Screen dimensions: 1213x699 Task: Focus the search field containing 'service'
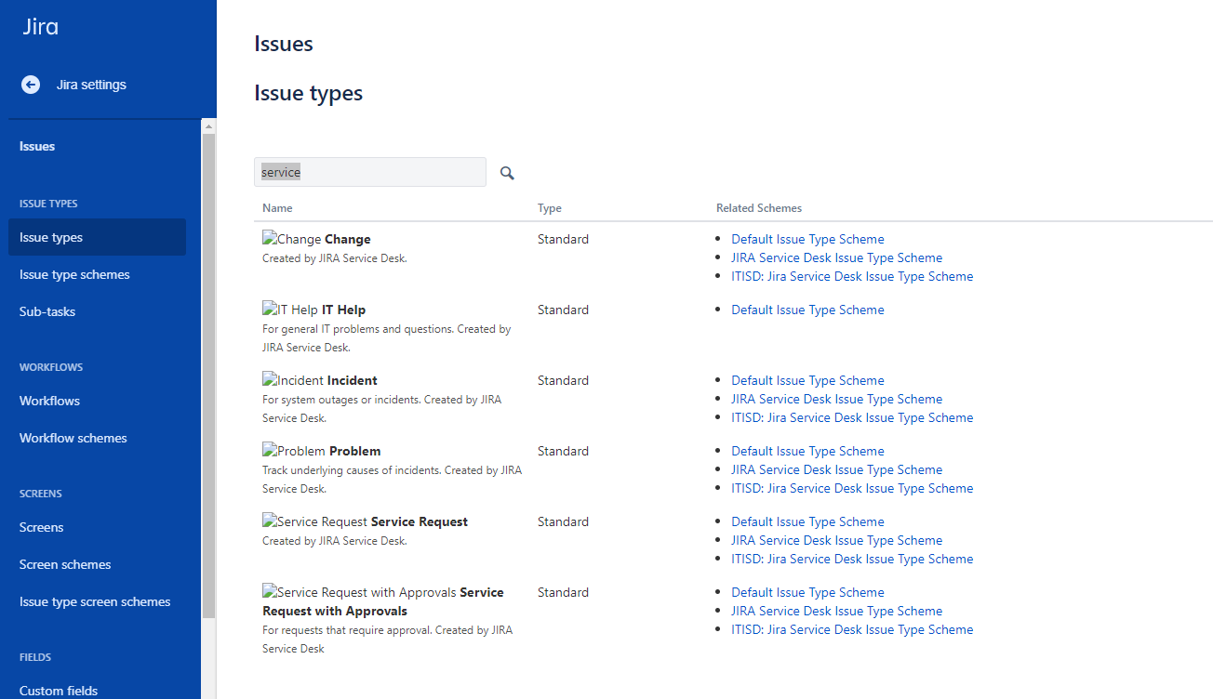pyautogui.click(x=370, y=172)
